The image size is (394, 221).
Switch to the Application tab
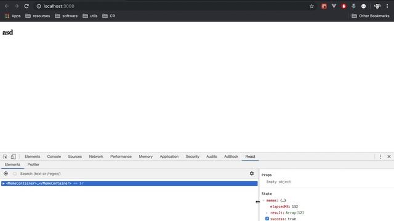(x=169, y=157)
